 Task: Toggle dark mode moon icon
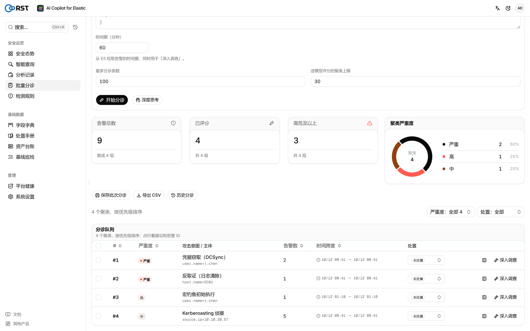[508, 8]
